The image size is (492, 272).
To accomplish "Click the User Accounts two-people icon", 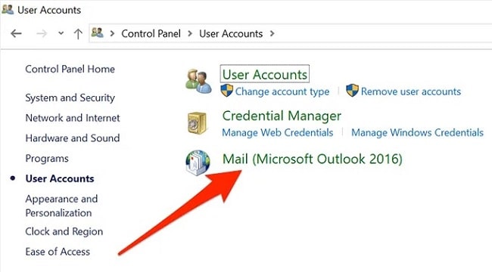I will tap(198, 81).
